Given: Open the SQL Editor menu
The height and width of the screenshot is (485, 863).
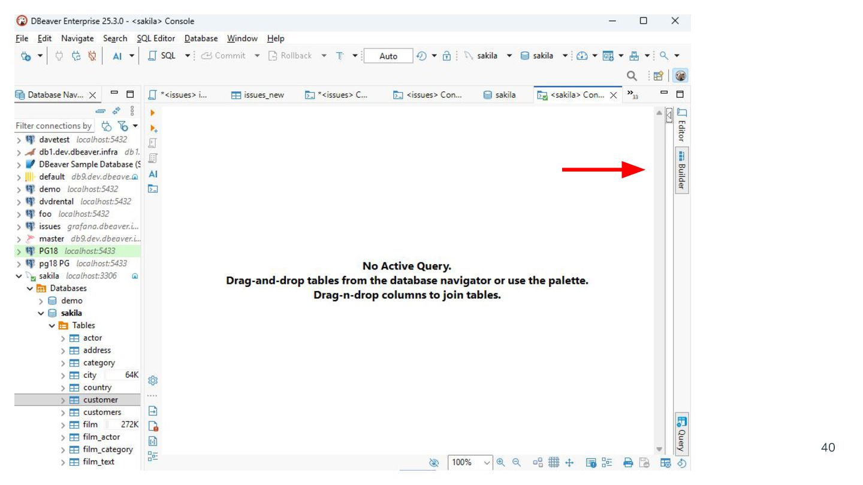Looking at the screenshot, I should [156, 38].
